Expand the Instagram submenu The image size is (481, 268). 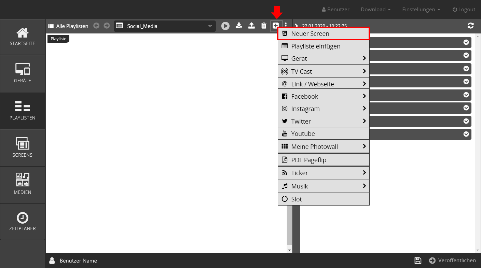click(x=324, y=109)
